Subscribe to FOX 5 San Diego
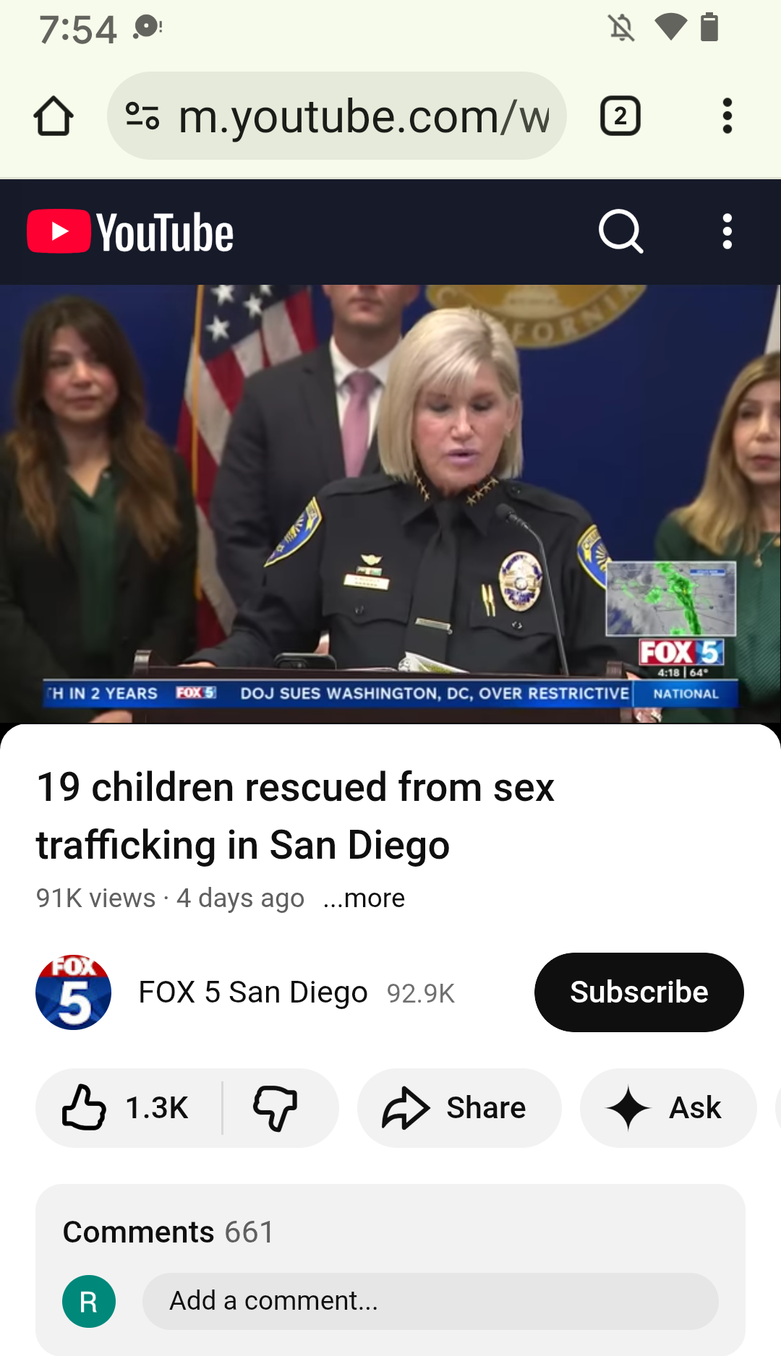The height and width of the screenshot is (1356, 781). click(639, 992)
